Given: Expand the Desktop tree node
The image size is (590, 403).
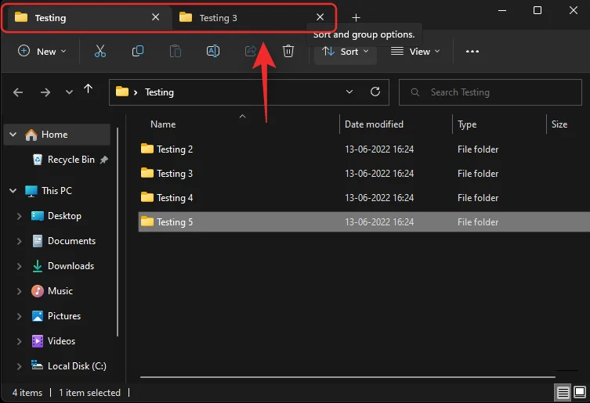Looking at the screenshot, I should pos(19,216).
